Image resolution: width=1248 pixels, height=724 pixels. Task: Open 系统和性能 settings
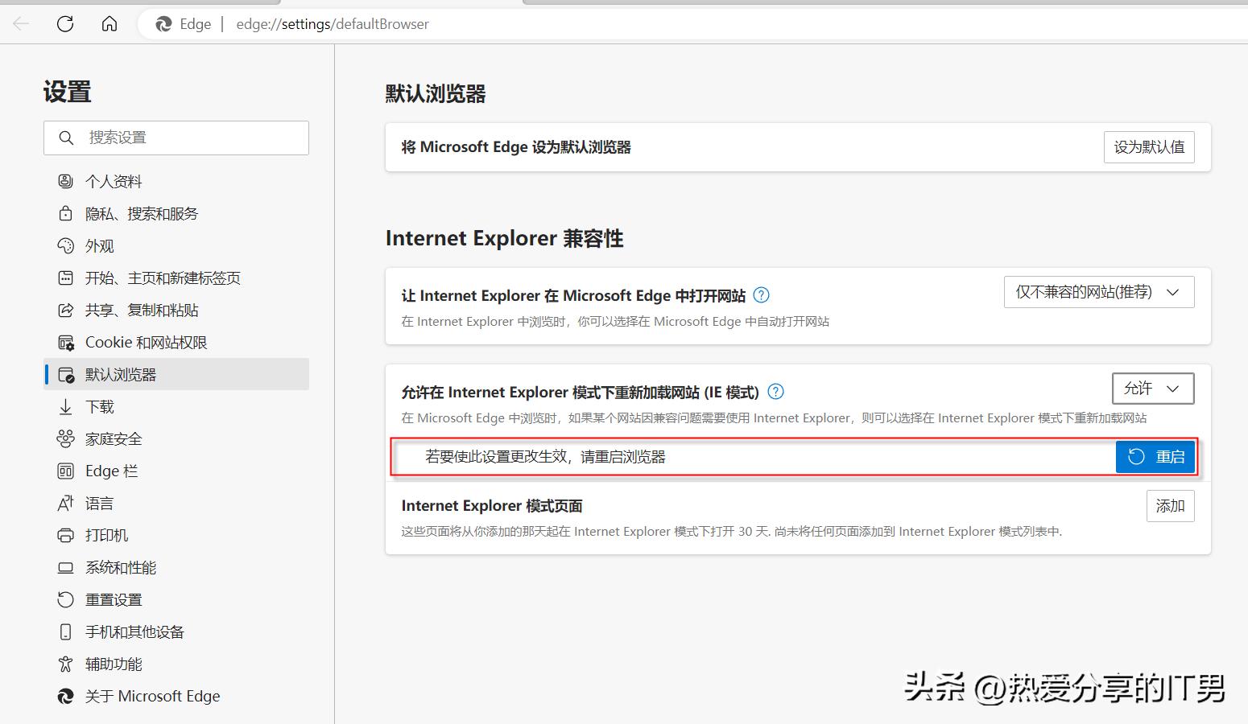pyautogui.click(x=119, y=567)
